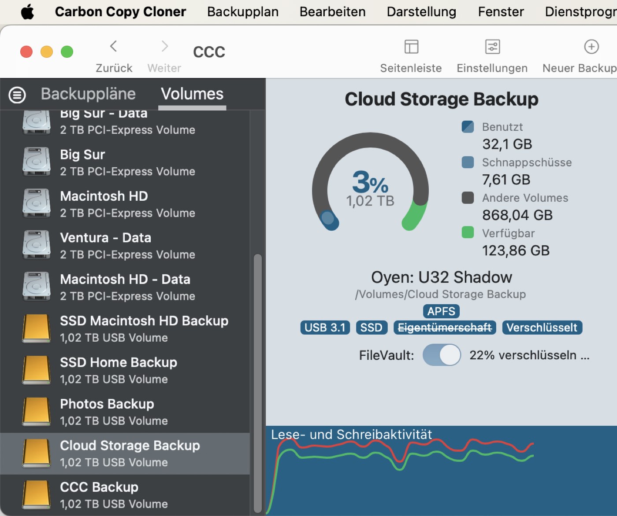Click the SSD Home Backup name
Screen dimensions: 617x516
119,362
